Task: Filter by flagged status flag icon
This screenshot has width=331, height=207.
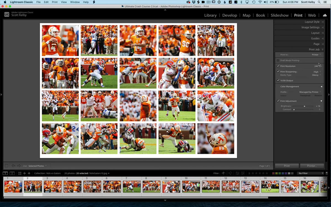Action: tap(223, 173)
